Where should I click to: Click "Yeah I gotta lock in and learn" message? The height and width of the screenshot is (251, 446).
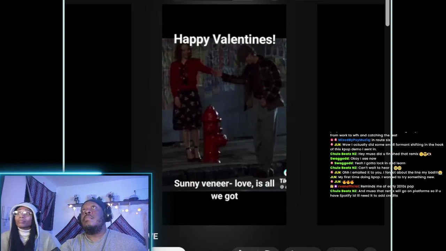(x=368, y=163)
